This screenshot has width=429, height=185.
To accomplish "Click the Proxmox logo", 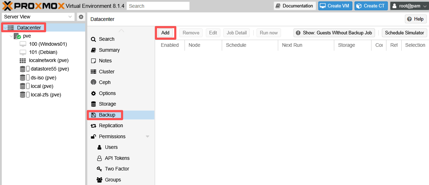I will [x=34, y=6].
